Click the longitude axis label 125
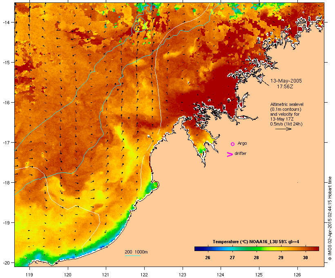Image resolution: width=335 pixels, height=278 pixels. (259, 275)
